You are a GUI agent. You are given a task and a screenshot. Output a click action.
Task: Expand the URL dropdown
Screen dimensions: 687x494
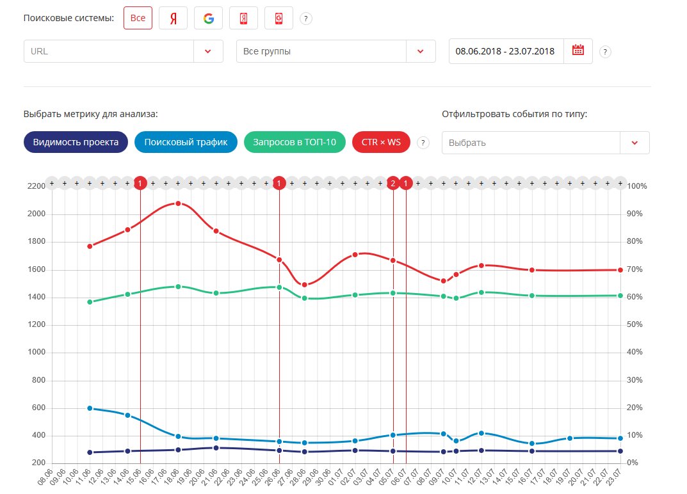[x=208, y=51]
